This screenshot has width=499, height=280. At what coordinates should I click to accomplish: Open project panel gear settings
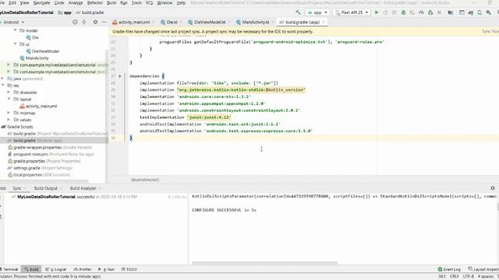[x=95, y=23]
